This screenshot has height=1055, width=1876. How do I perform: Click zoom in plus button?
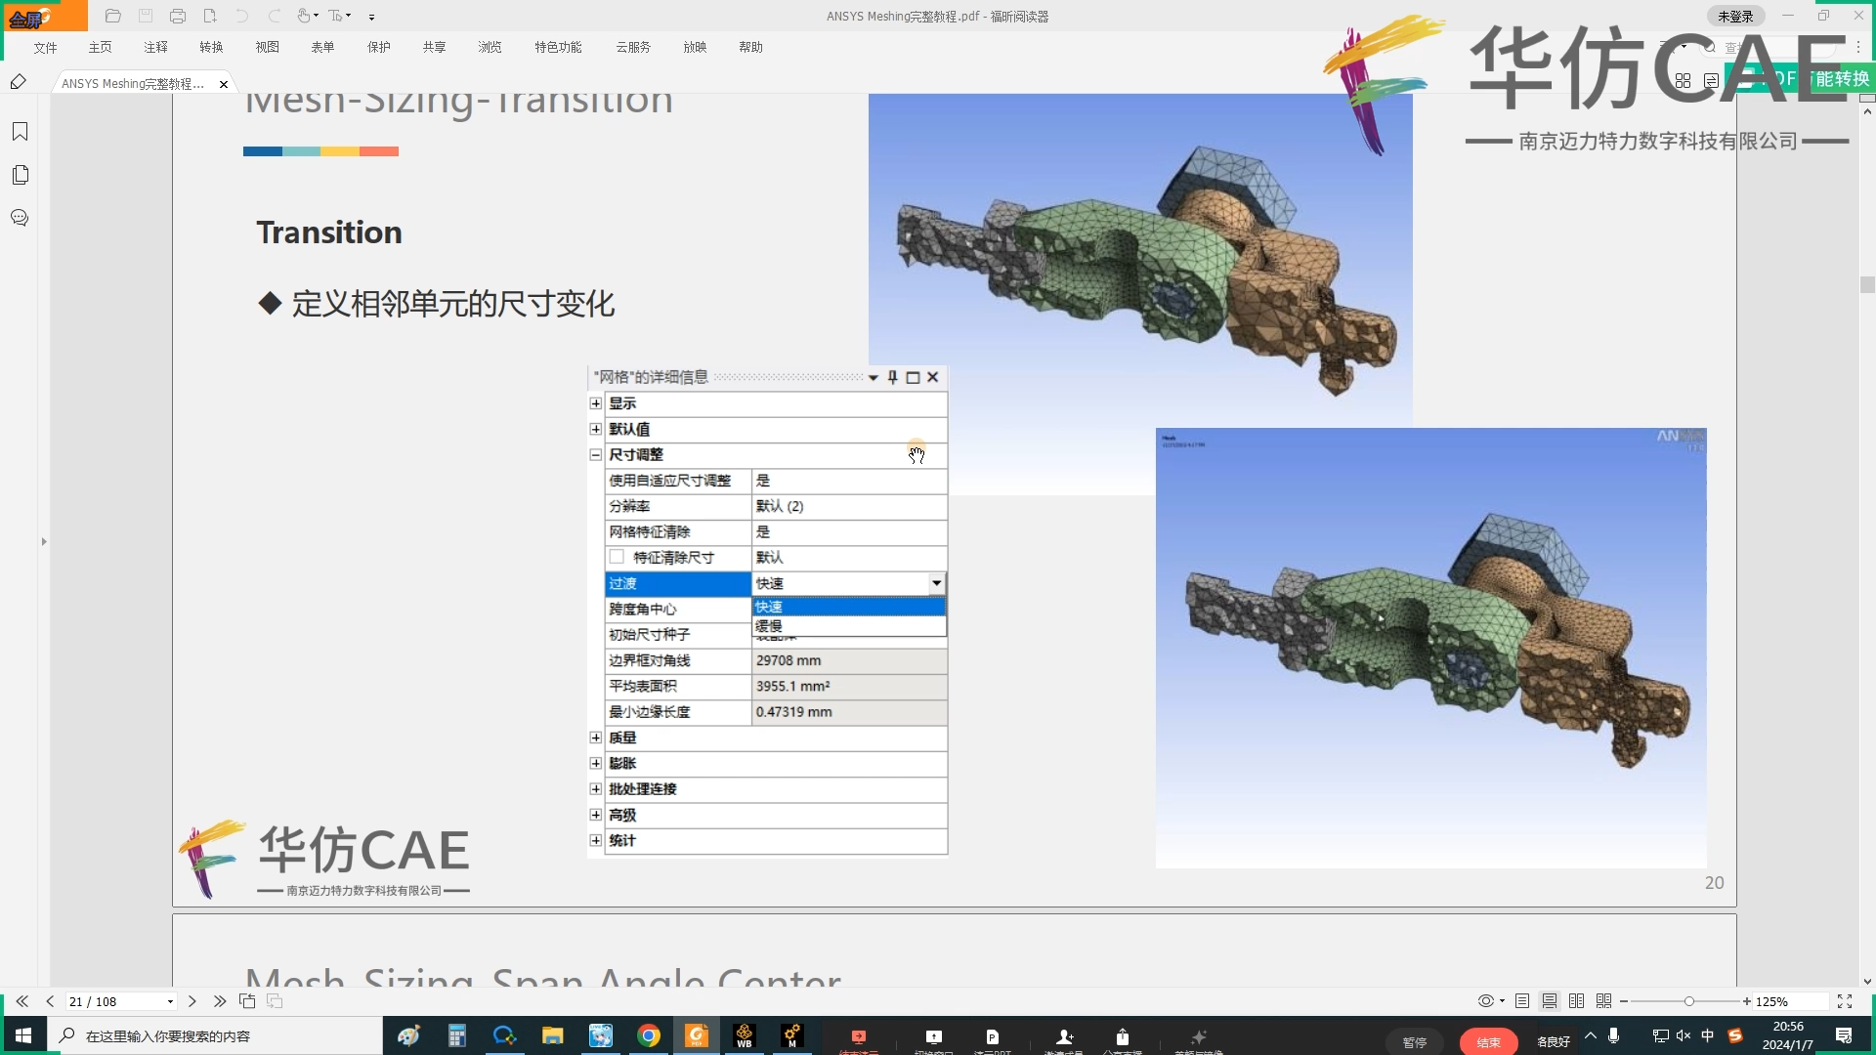1747,1001
